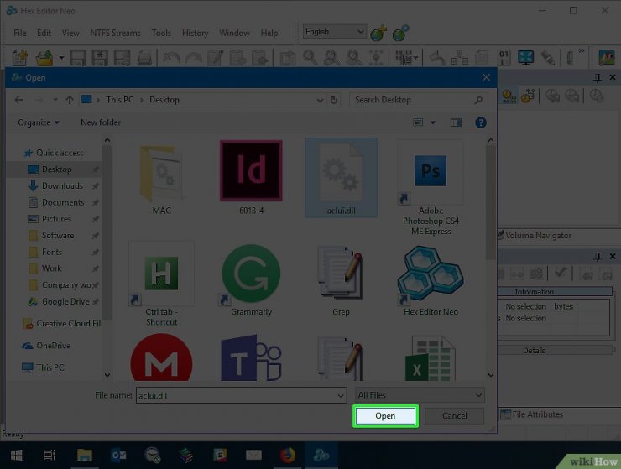Click the Open button in dialog

click(x=385, y=416)
